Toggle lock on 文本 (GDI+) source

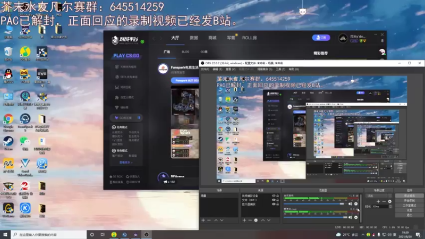(277, 200)
